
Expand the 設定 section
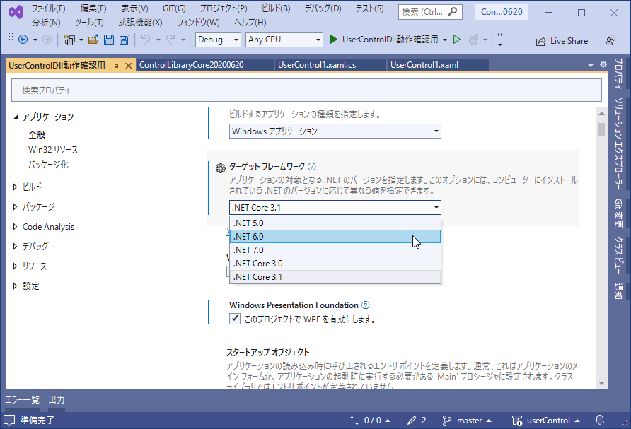click(15, 286)
